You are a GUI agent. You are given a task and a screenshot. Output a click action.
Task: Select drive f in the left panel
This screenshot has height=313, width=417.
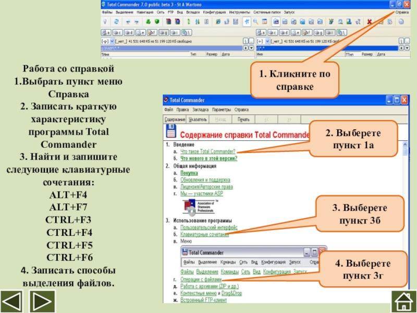[x=152, y=32]
